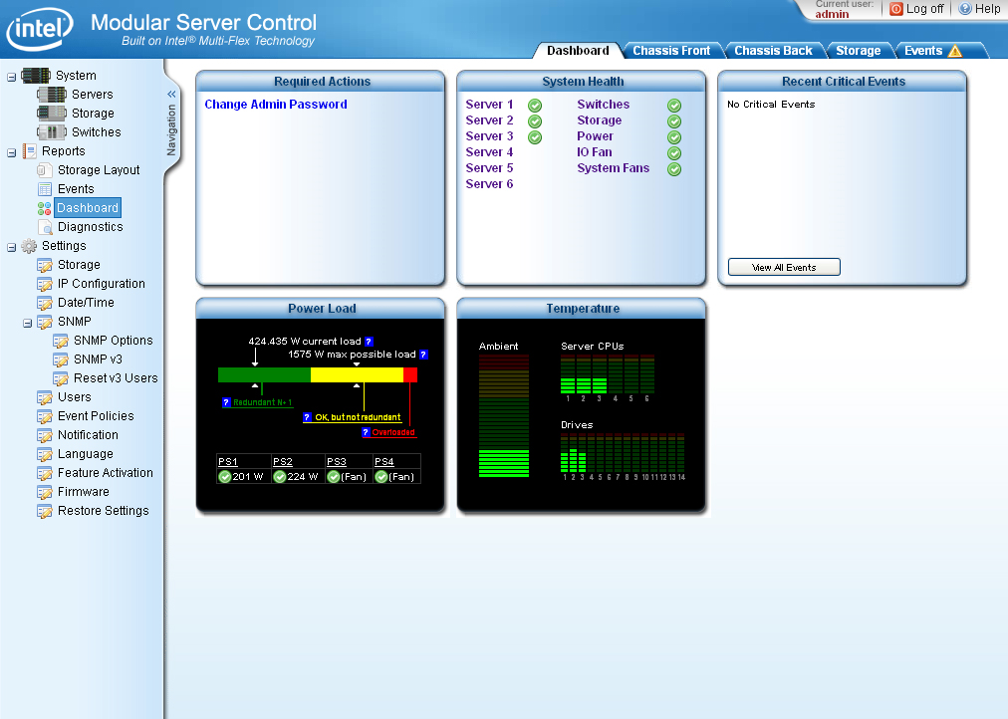Click the Switches green health check icon
Image resolution: width=1008 pixels, height=719 pixels.
click(674, 106)
